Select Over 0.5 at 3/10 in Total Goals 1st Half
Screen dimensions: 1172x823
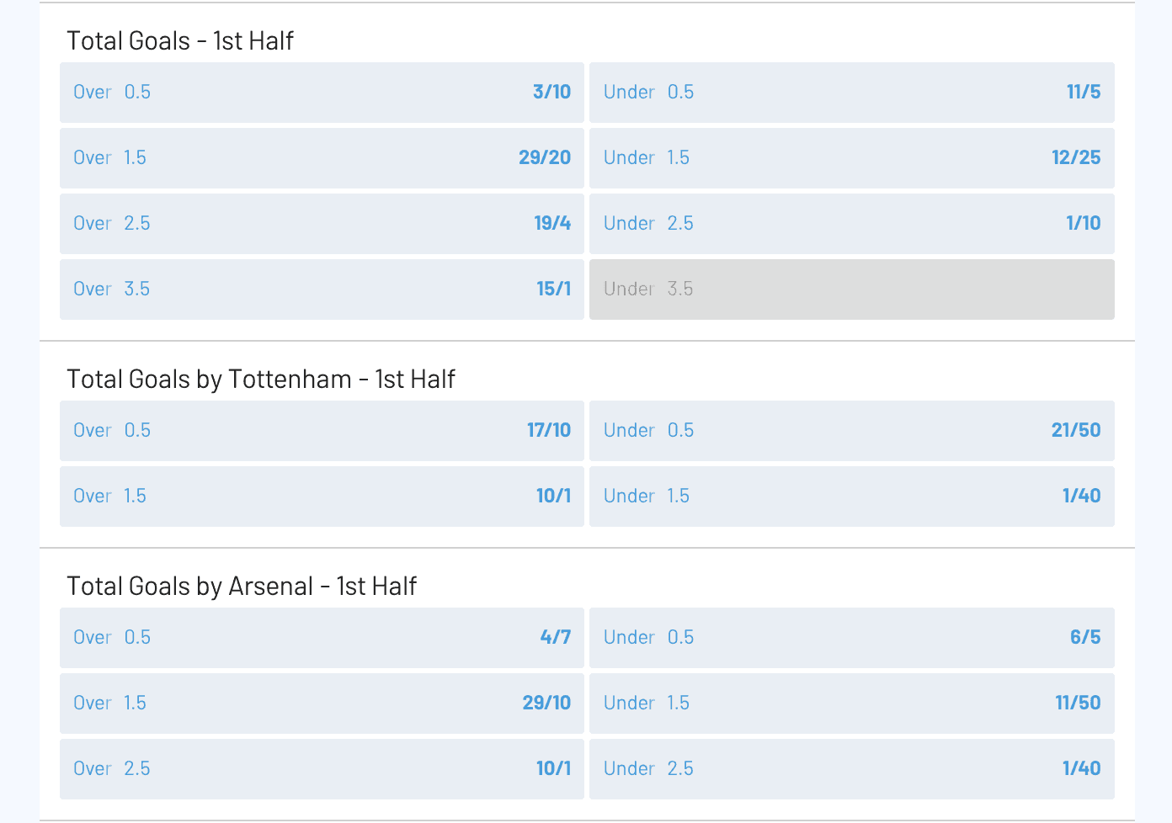321,93
